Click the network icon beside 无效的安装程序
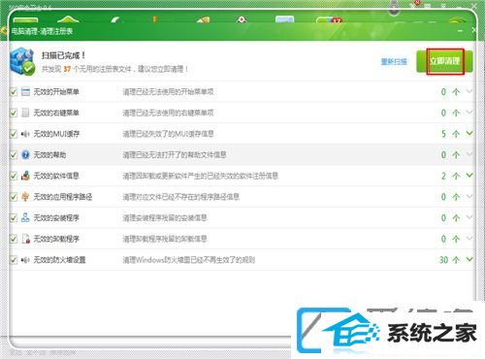 click(x=25, y=217)
